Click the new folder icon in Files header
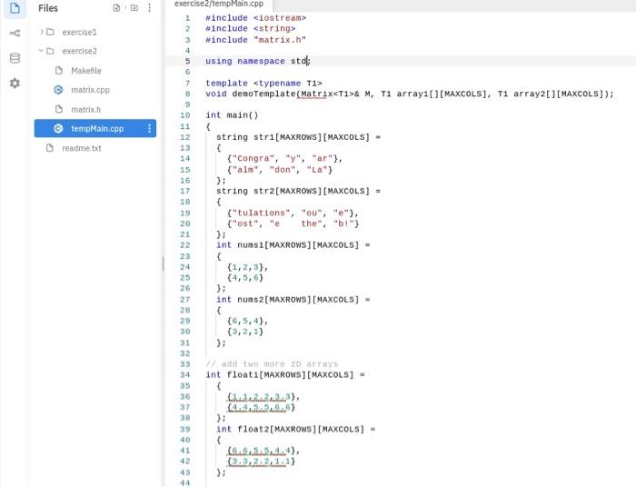 click(134, 7)
